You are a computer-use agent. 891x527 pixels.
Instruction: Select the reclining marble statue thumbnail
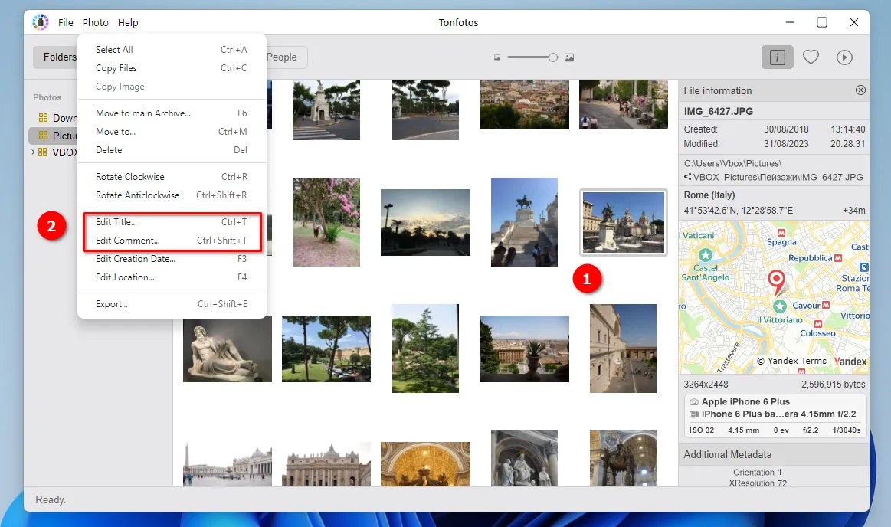[x=228, y=349]
